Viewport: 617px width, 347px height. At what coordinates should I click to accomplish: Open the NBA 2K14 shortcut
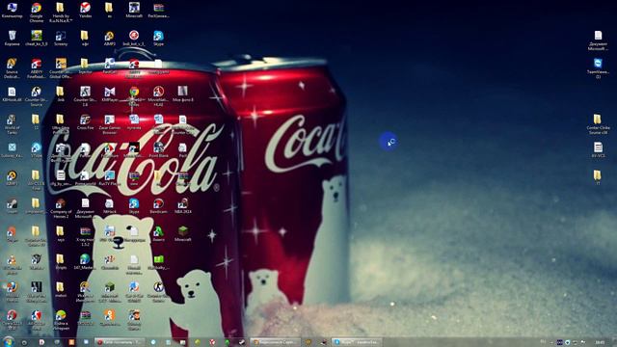tap(182, 205)
